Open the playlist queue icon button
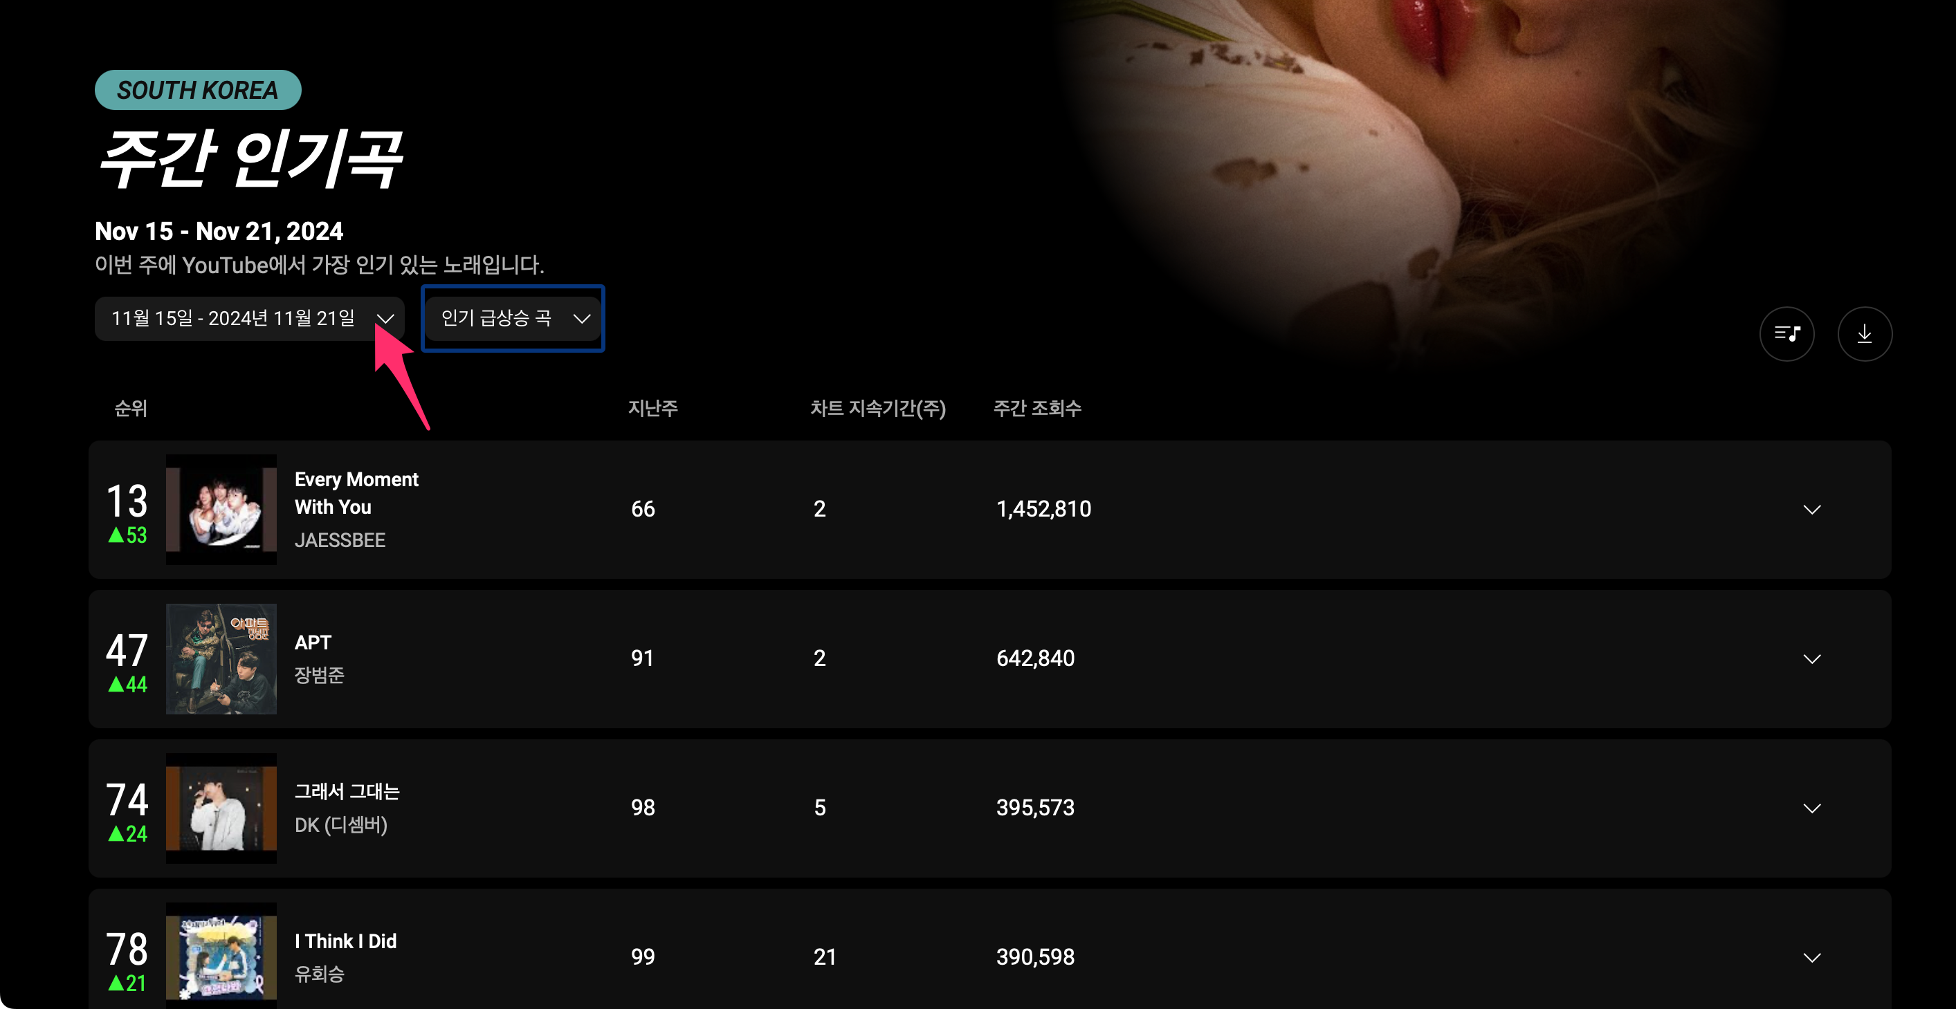Screen dimensions: 1956x1009 click(x=1786, y=333)
